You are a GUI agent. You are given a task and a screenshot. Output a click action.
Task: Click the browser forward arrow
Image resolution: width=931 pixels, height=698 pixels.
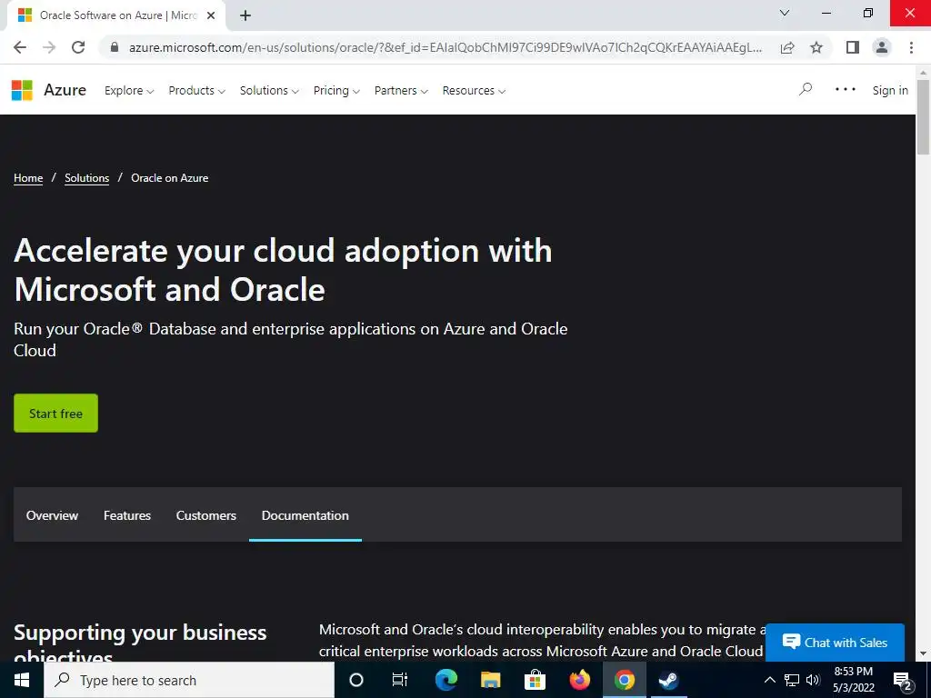pyautogui.click(x=49, y=47)
